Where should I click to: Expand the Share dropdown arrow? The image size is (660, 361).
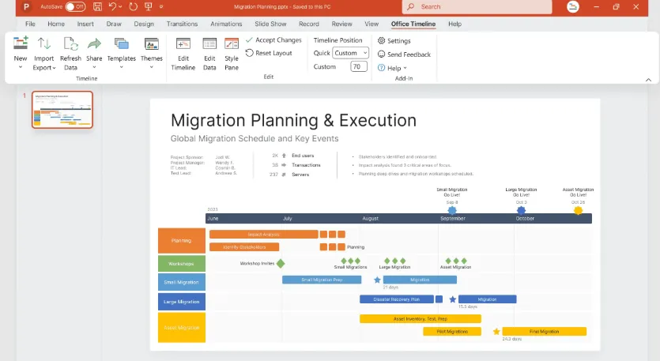click(x=94, y=67)
